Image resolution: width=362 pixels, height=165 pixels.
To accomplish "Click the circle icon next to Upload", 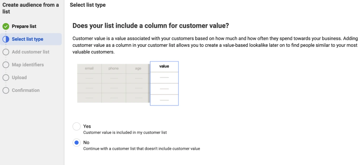I will (x=6, y=77).
